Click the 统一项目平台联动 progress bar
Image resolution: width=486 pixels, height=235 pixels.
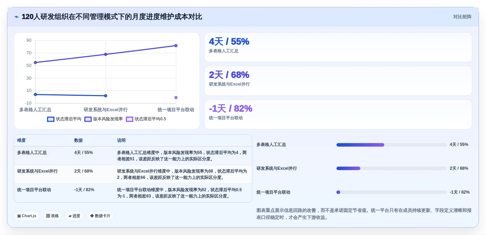[x=391, y=192]
